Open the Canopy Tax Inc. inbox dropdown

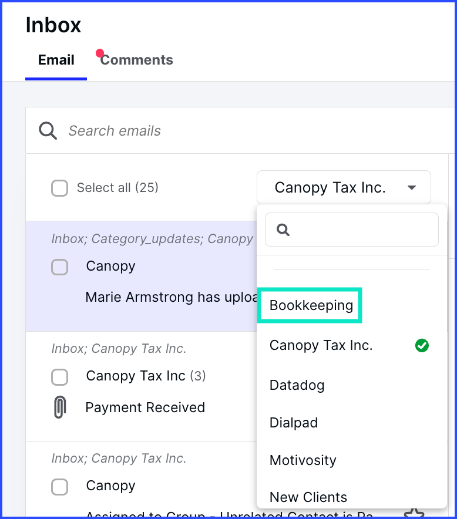(x=344, y=187)
